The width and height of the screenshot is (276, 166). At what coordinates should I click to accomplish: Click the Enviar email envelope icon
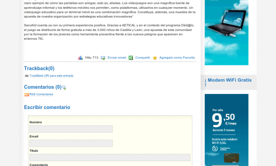pos(103,58)
